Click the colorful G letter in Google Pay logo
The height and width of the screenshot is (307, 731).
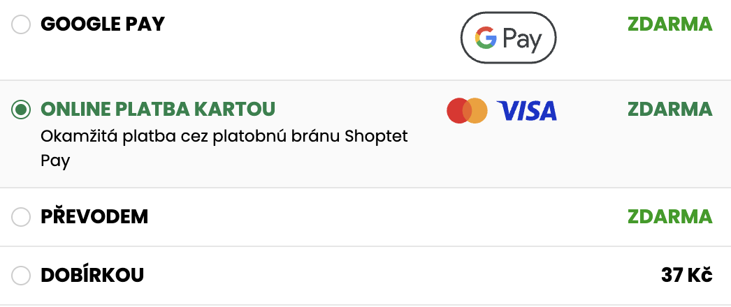pyautogui.click(x=486, y=38)
